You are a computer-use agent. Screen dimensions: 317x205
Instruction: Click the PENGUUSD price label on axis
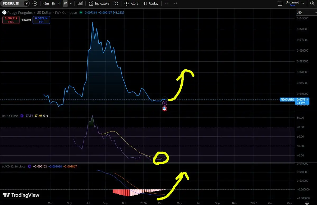click(x=287, y=100)
